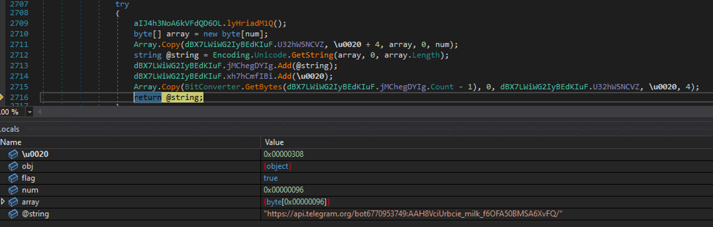Click the yellow current-statement arrow at line 2716

click(2, 97)
